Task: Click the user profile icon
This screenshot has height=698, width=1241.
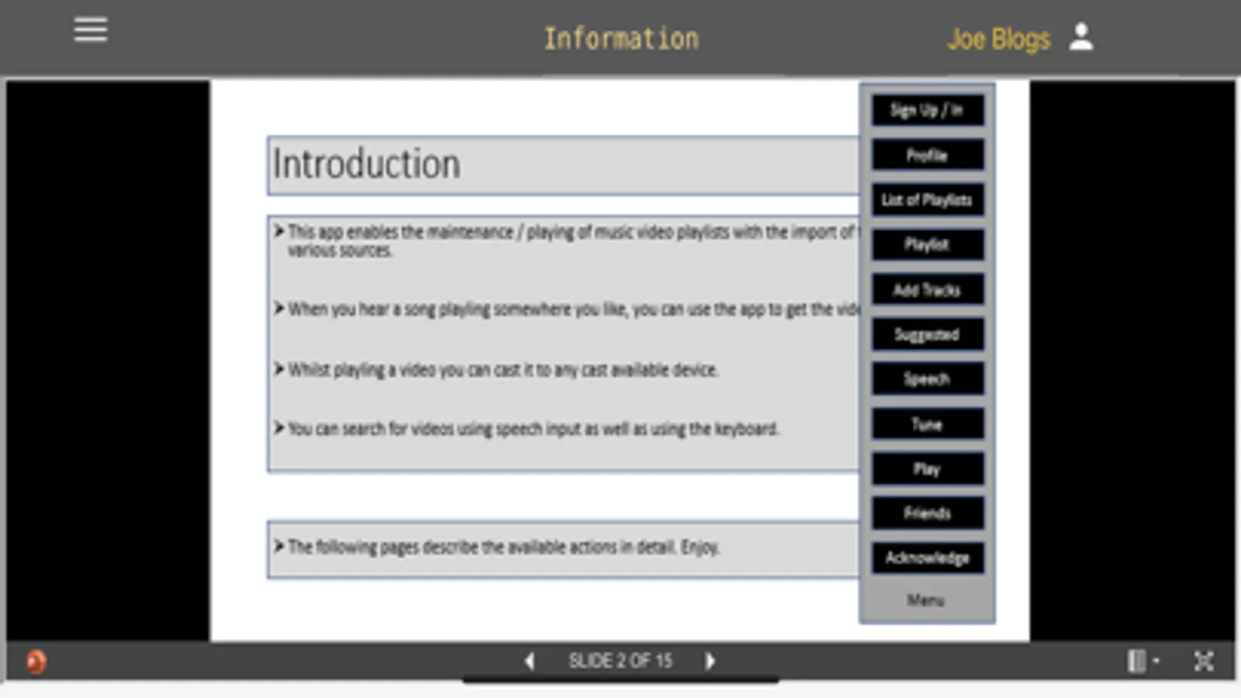Action: point(1081,37)
